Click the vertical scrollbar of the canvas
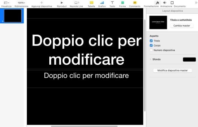Viewport: 198px width, 127px height. point(145,65)
